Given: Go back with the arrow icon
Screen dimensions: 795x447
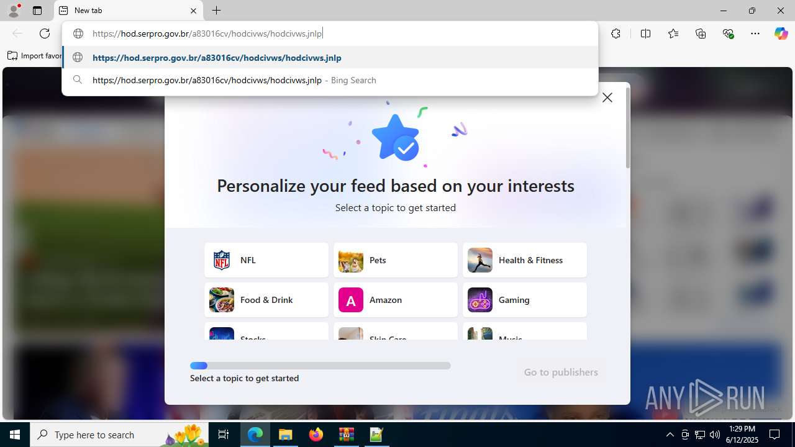Looking at the screenshot, I should point(17,34).
